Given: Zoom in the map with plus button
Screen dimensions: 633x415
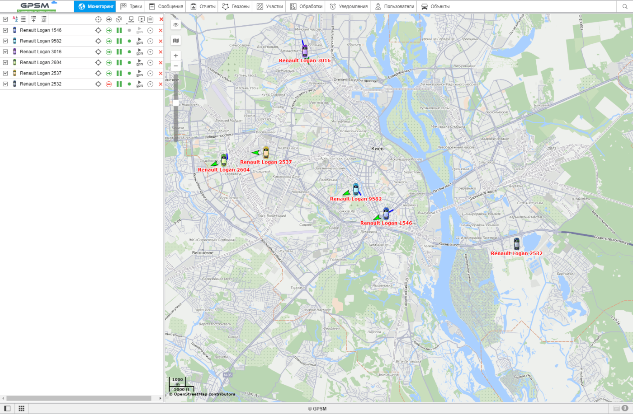Looking at the screenshot, I should click(x=176, y=56).
